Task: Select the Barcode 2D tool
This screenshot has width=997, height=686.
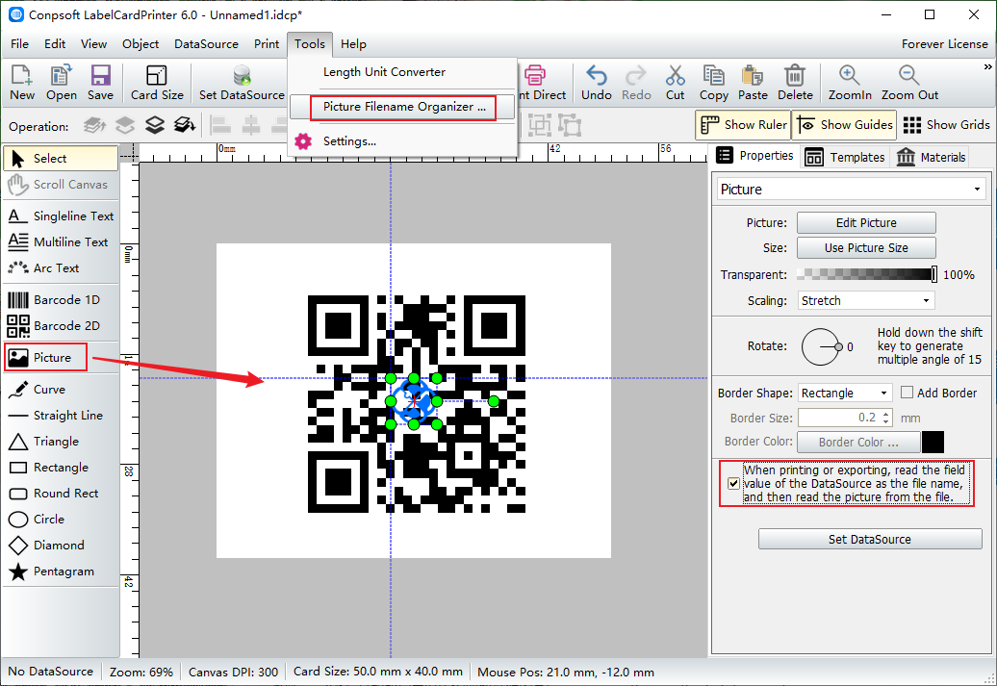Action: point(61,326)
